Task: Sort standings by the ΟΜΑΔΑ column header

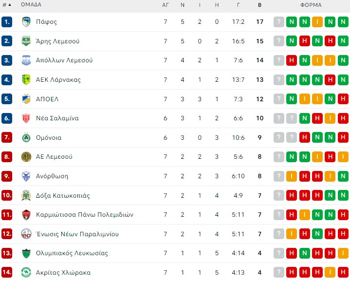Action: [x=31, y=5]
